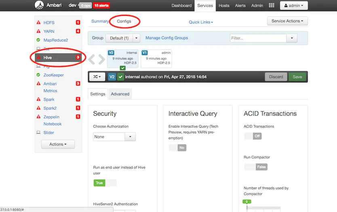The height and width of the screenshot is (212, 337).
Task: Go to the Dashboard nav item
Action: click(x=181, y=6)
